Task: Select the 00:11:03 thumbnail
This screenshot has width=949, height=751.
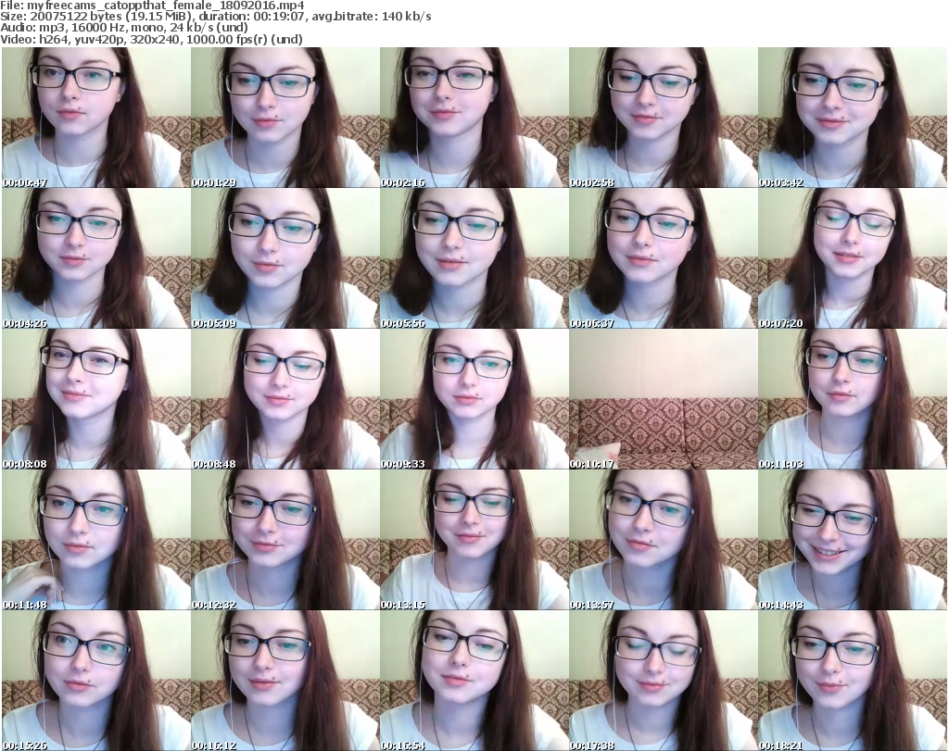Action: pyautogui.click(x=852, y=399)
